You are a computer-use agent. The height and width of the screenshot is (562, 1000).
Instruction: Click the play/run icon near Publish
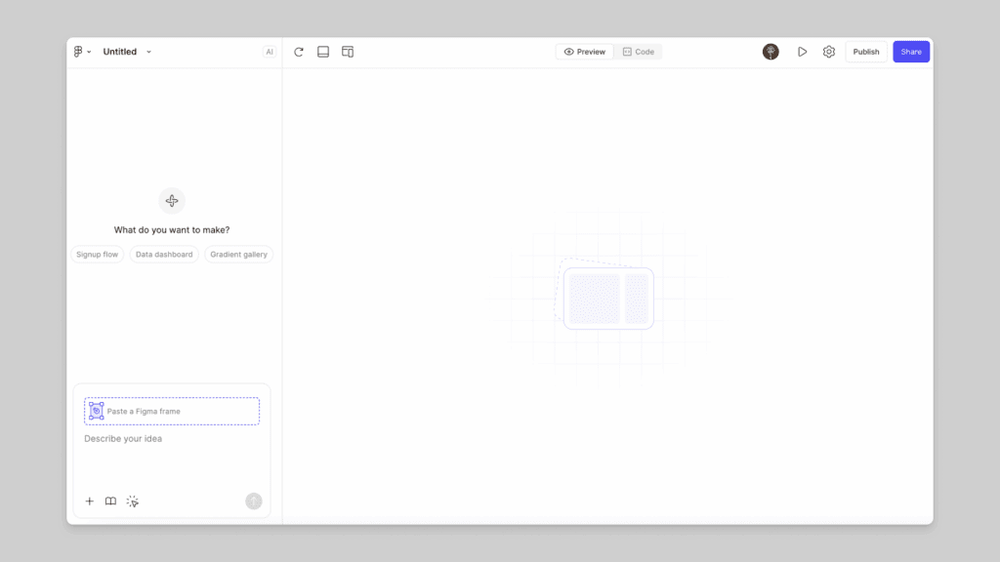point(802,51)
